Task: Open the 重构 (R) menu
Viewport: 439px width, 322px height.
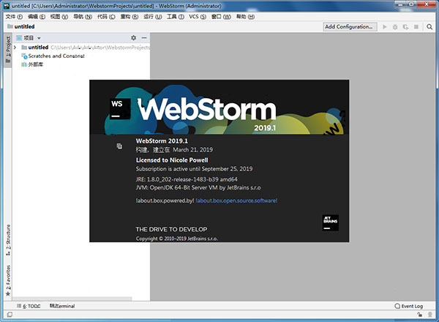Action: point(130,17)
